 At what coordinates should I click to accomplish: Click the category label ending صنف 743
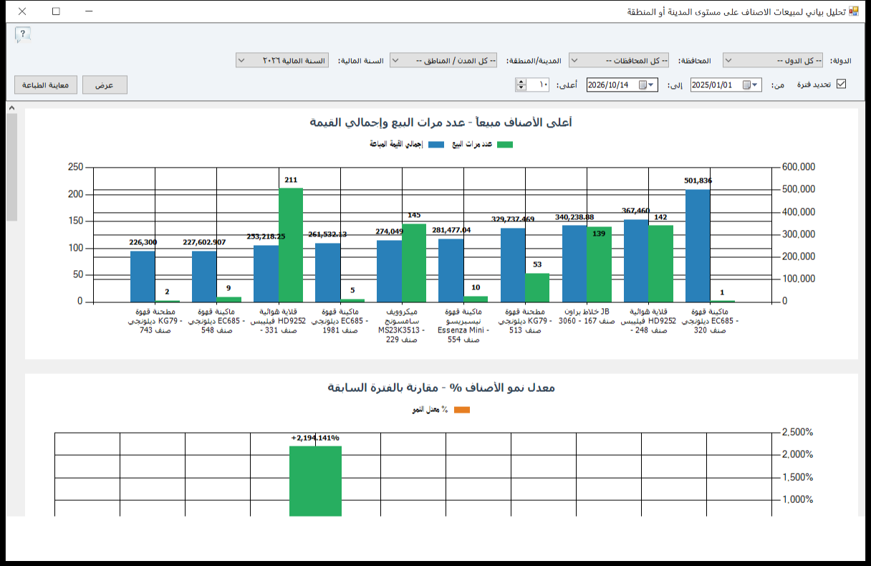click(x=155, y=321)
